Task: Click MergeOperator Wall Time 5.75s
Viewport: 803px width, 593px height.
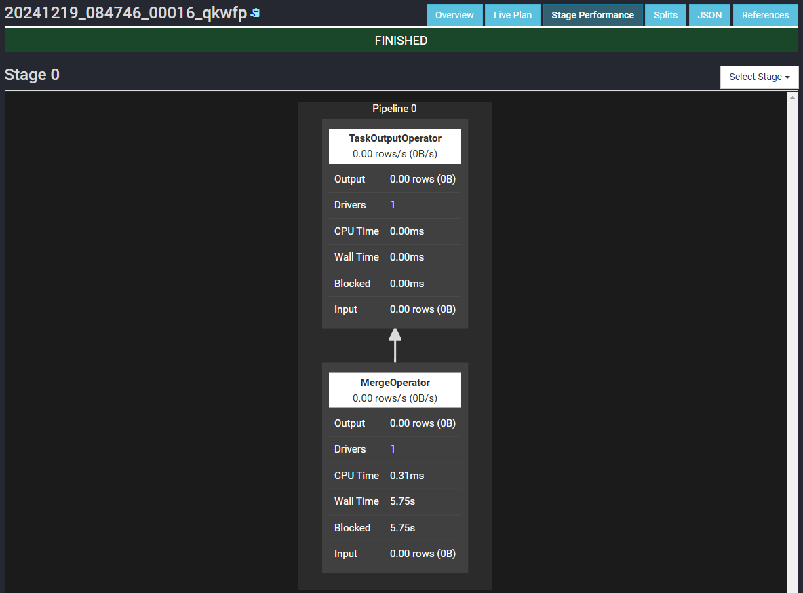Action: click(403, 502)
